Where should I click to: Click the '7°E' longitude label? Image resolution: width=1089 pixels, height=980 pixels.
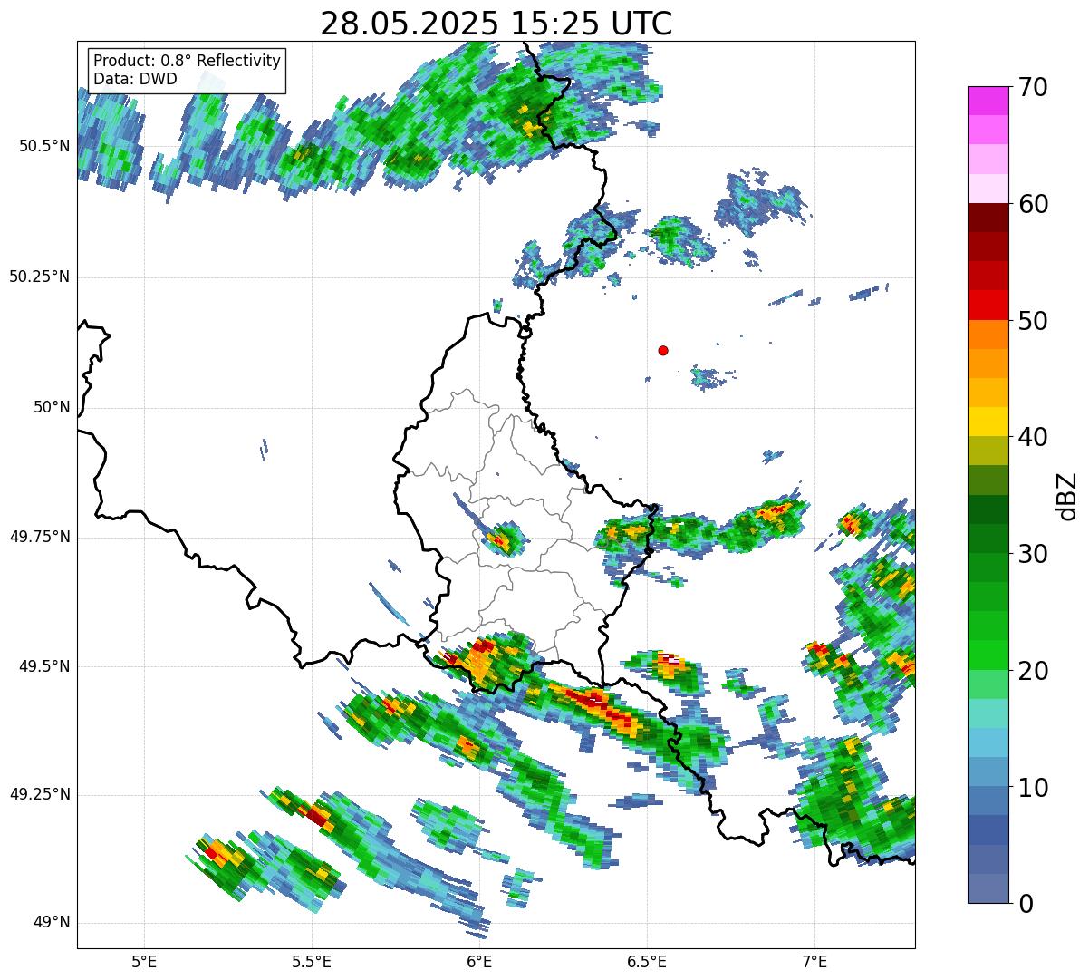click(x=814, y=962)
